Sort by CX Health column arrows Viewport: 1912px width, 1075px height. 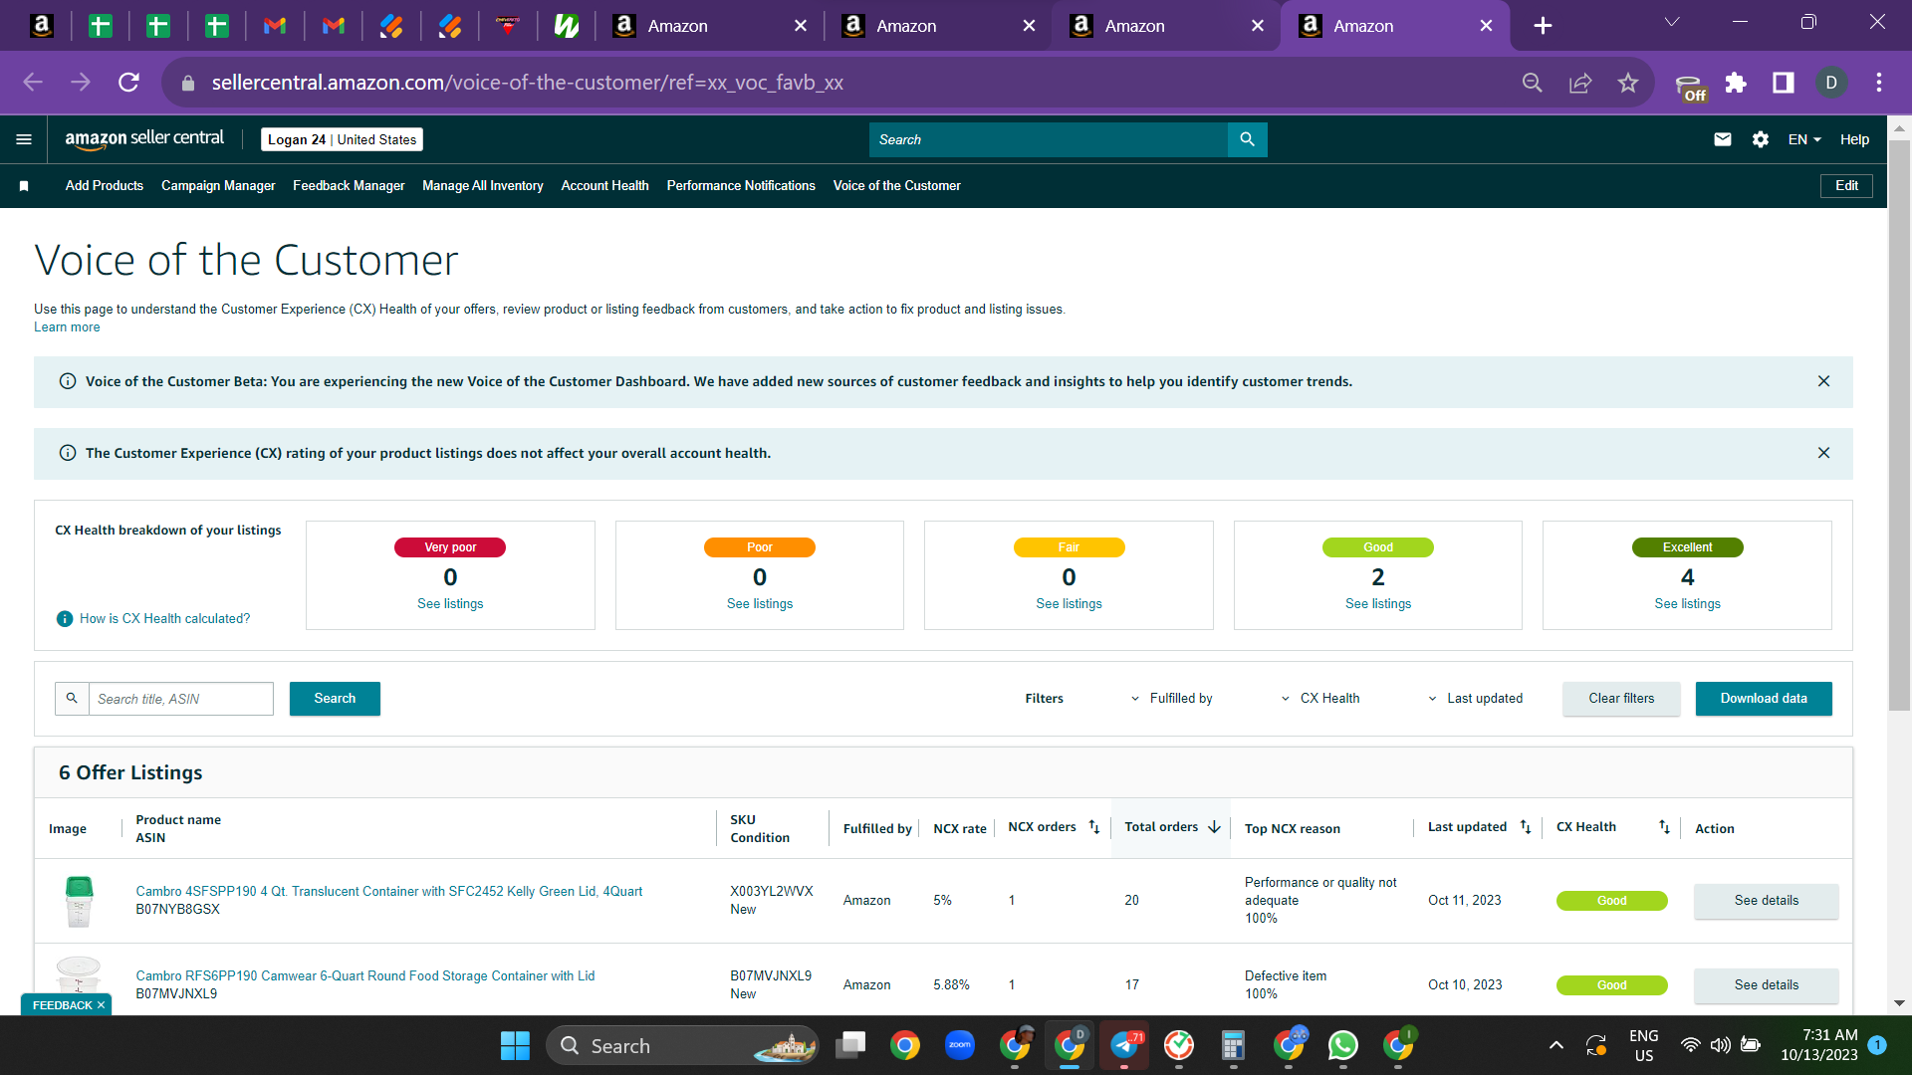click(x=1664, y=827)
